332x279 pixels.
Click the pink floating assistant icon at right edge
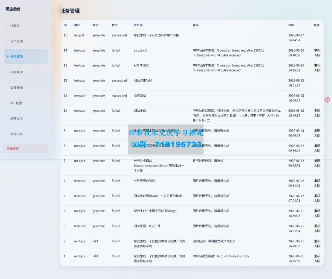click(x=327, y=100)
